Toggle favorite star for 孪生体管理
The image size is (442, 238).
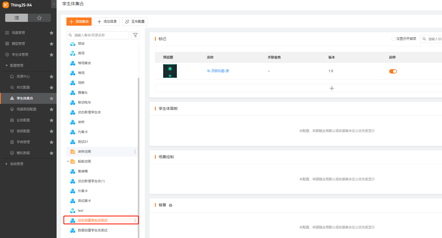coord(51,55)
